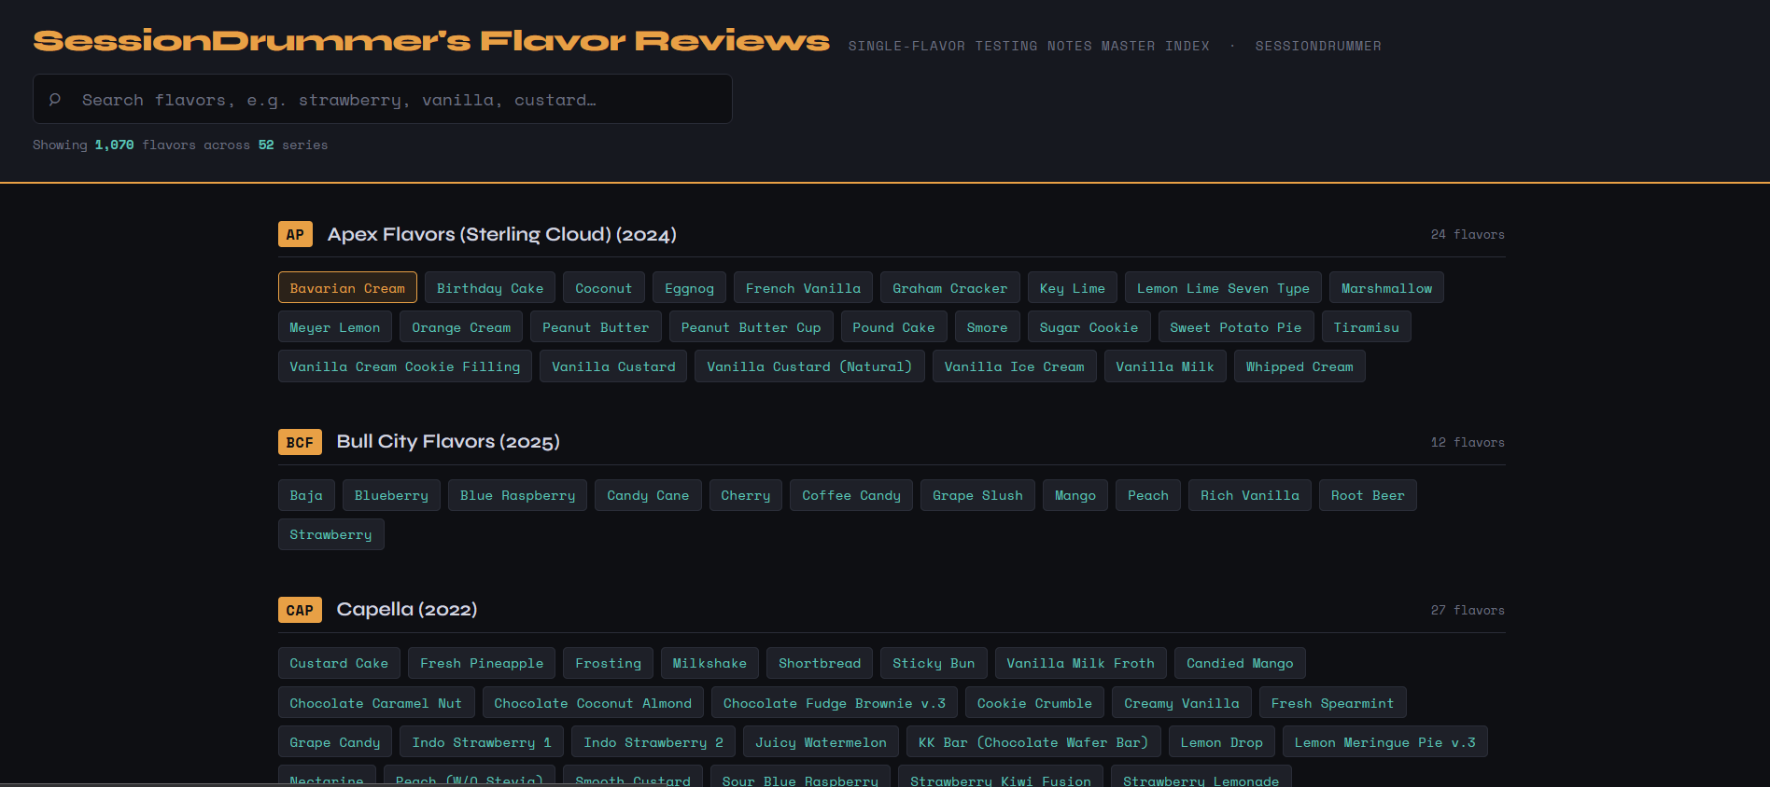The image size is (1770, 787).
Task: Click the AP series badge
Action: click(x=295, y=235)
